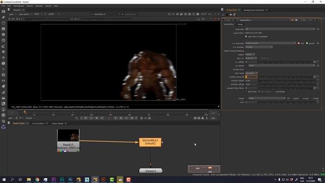Image resolution: width=325 pixels, height=183 pixels.
Task: Click the Nuke icon in the taskbar
Action: pyautogui.click(x=95, y=179)
